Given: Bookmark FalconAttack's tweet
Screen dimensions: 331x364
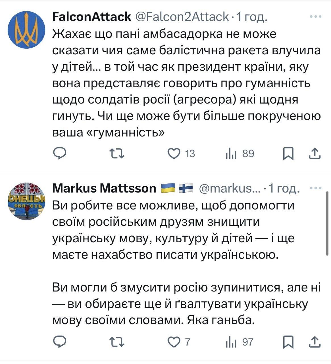Looking at the screenshot, I should pos(288,154).
